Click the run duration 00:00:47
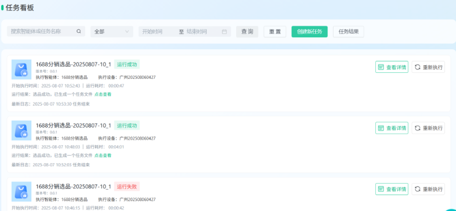 [x=116, y=86]
